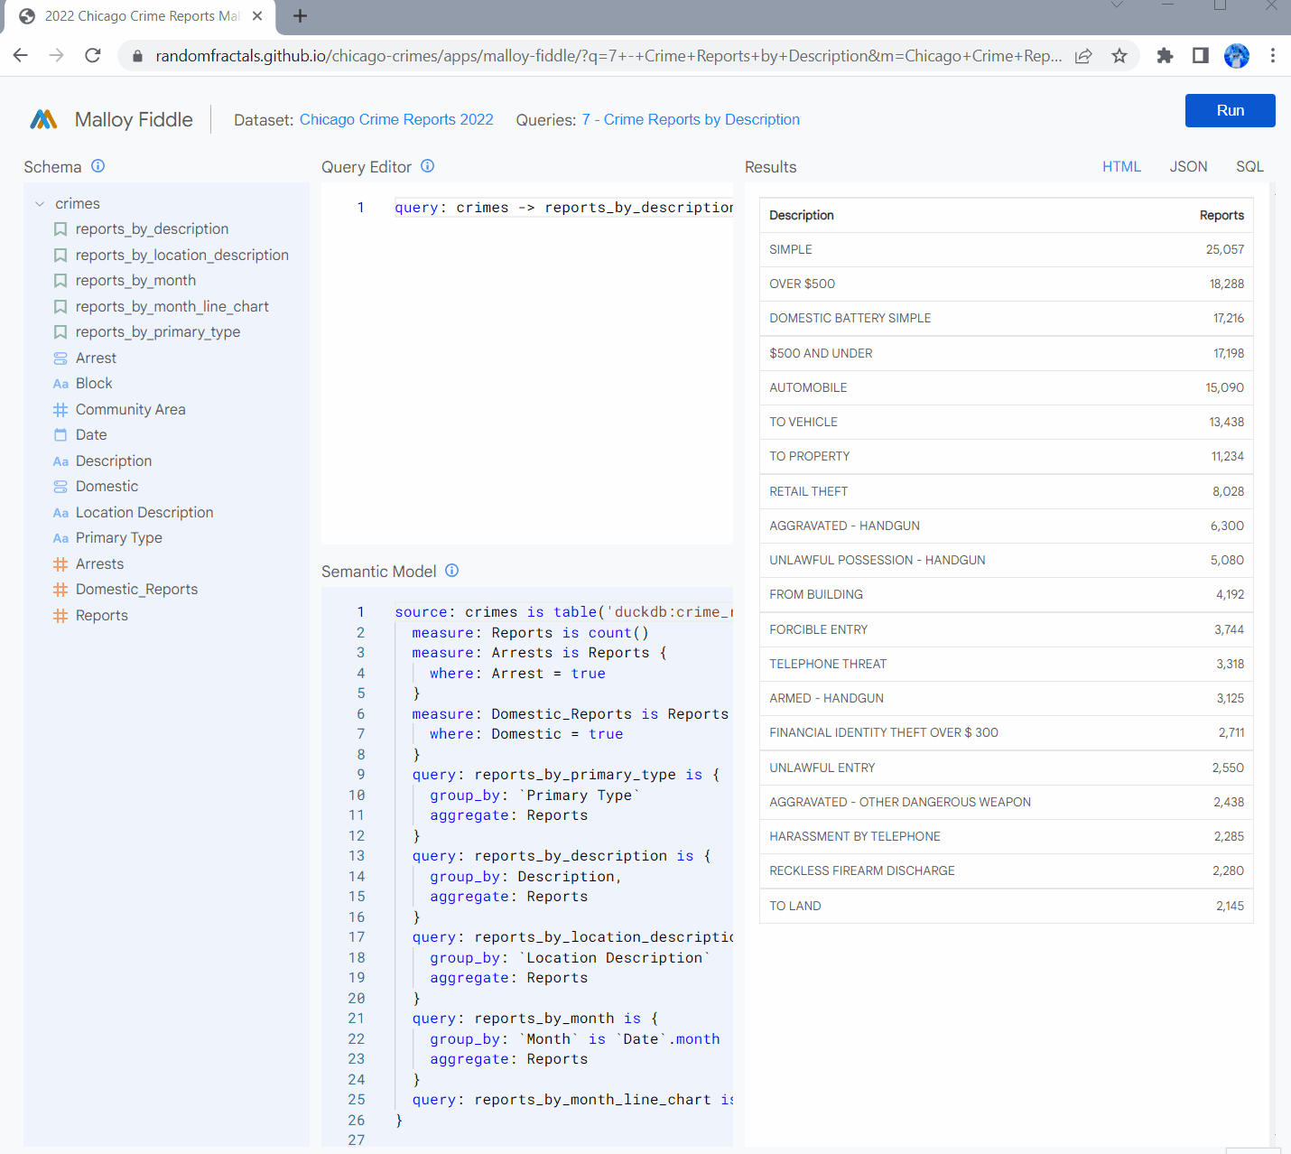Switch results to the SQL tab
The height and width of the screenshot is (1154, 1291).
tap(1249, 166)
